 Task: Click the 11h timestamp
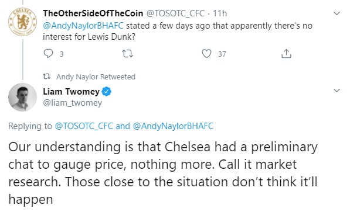click(x=220, y=13)
